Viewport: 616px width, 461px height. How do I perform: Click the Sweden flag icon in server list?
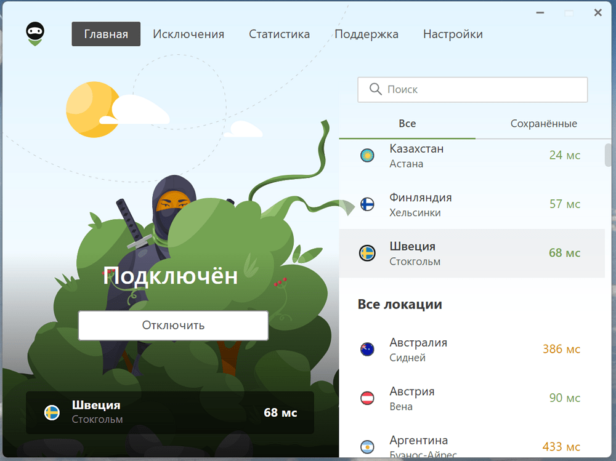(367, 253)
